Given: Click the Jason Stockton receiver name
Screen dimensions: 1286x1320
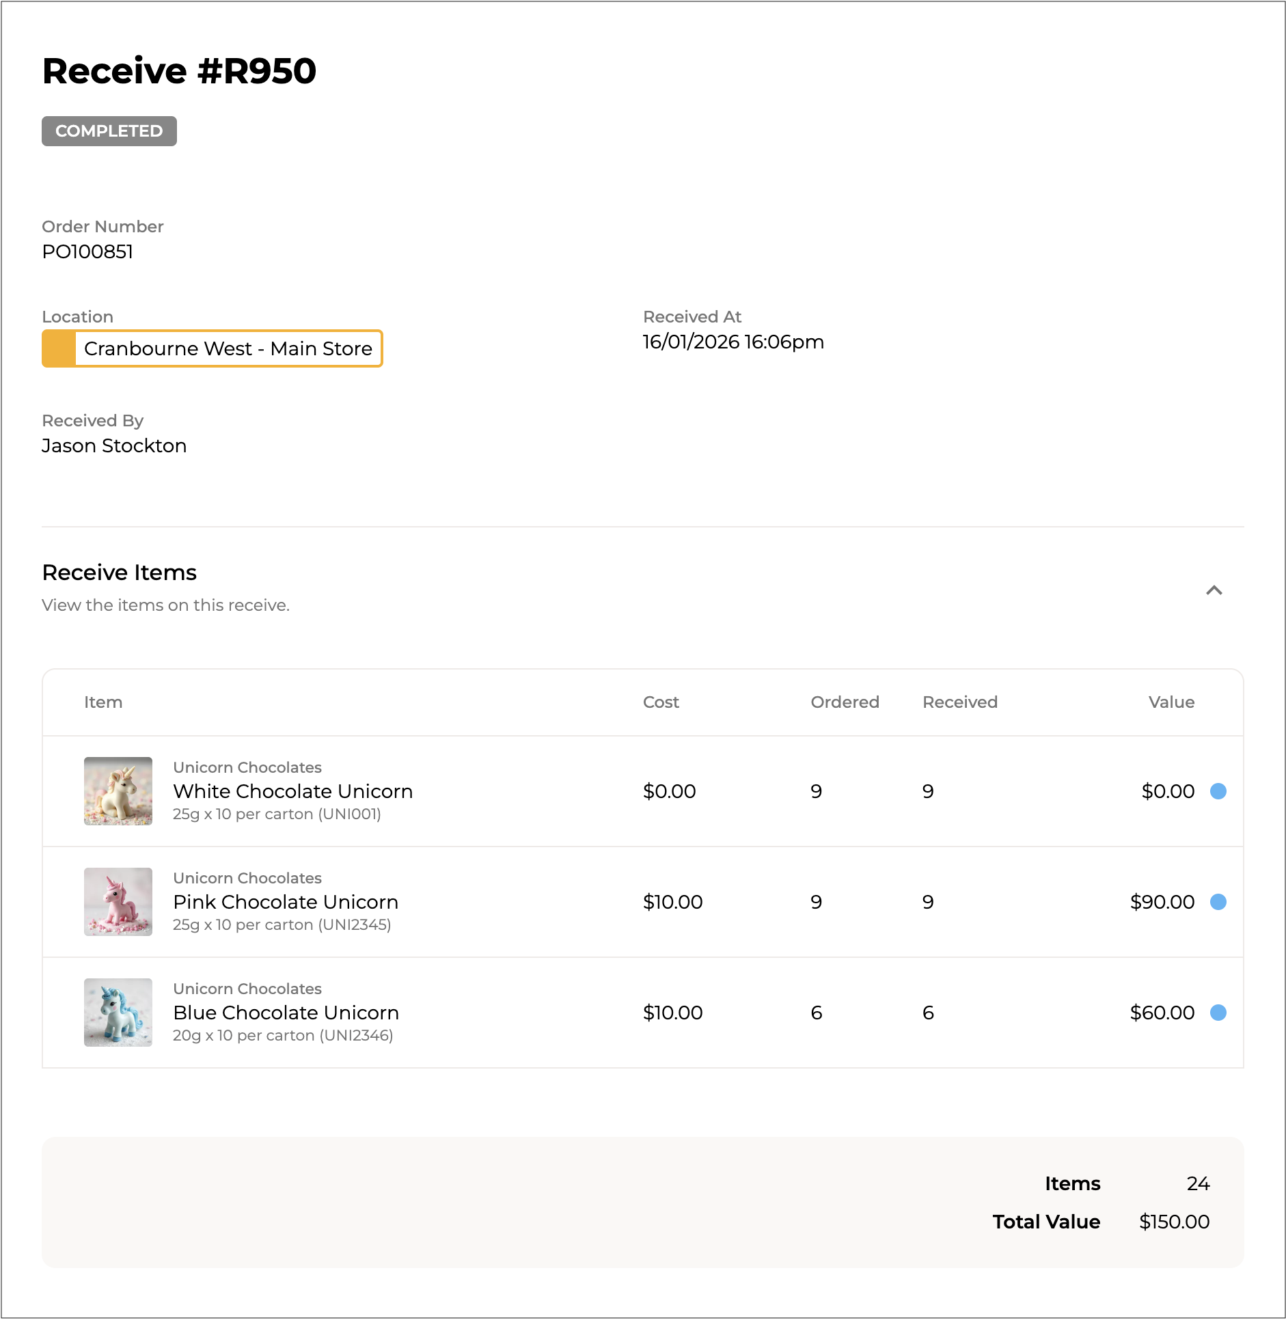Looking at the screenshot, I should coord(114,446).
